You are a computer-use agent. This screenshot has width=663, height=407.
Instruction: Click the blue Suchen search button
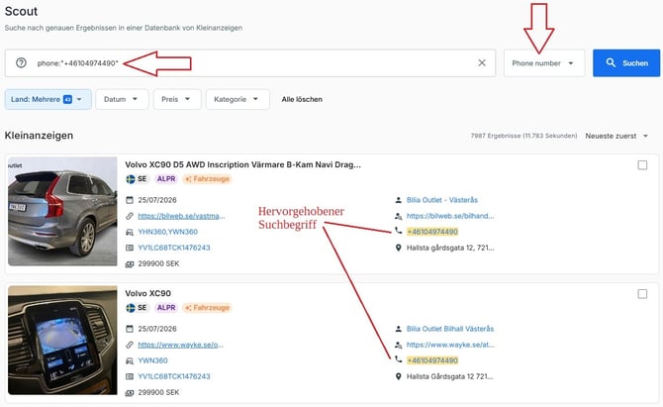tap(626, 63)
